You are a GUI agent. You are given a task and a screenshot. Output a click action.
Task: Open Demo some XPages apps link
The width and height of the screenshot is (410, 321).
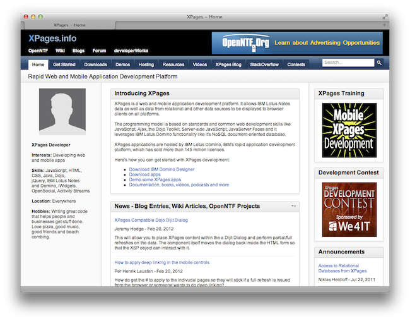(155, 179)
